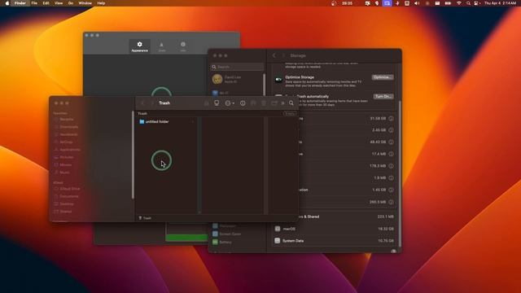Click the info icon beside 48.42 GB
Image resolution: width=521 pixels, height=293 pixels.
click(x=391, y=142)
